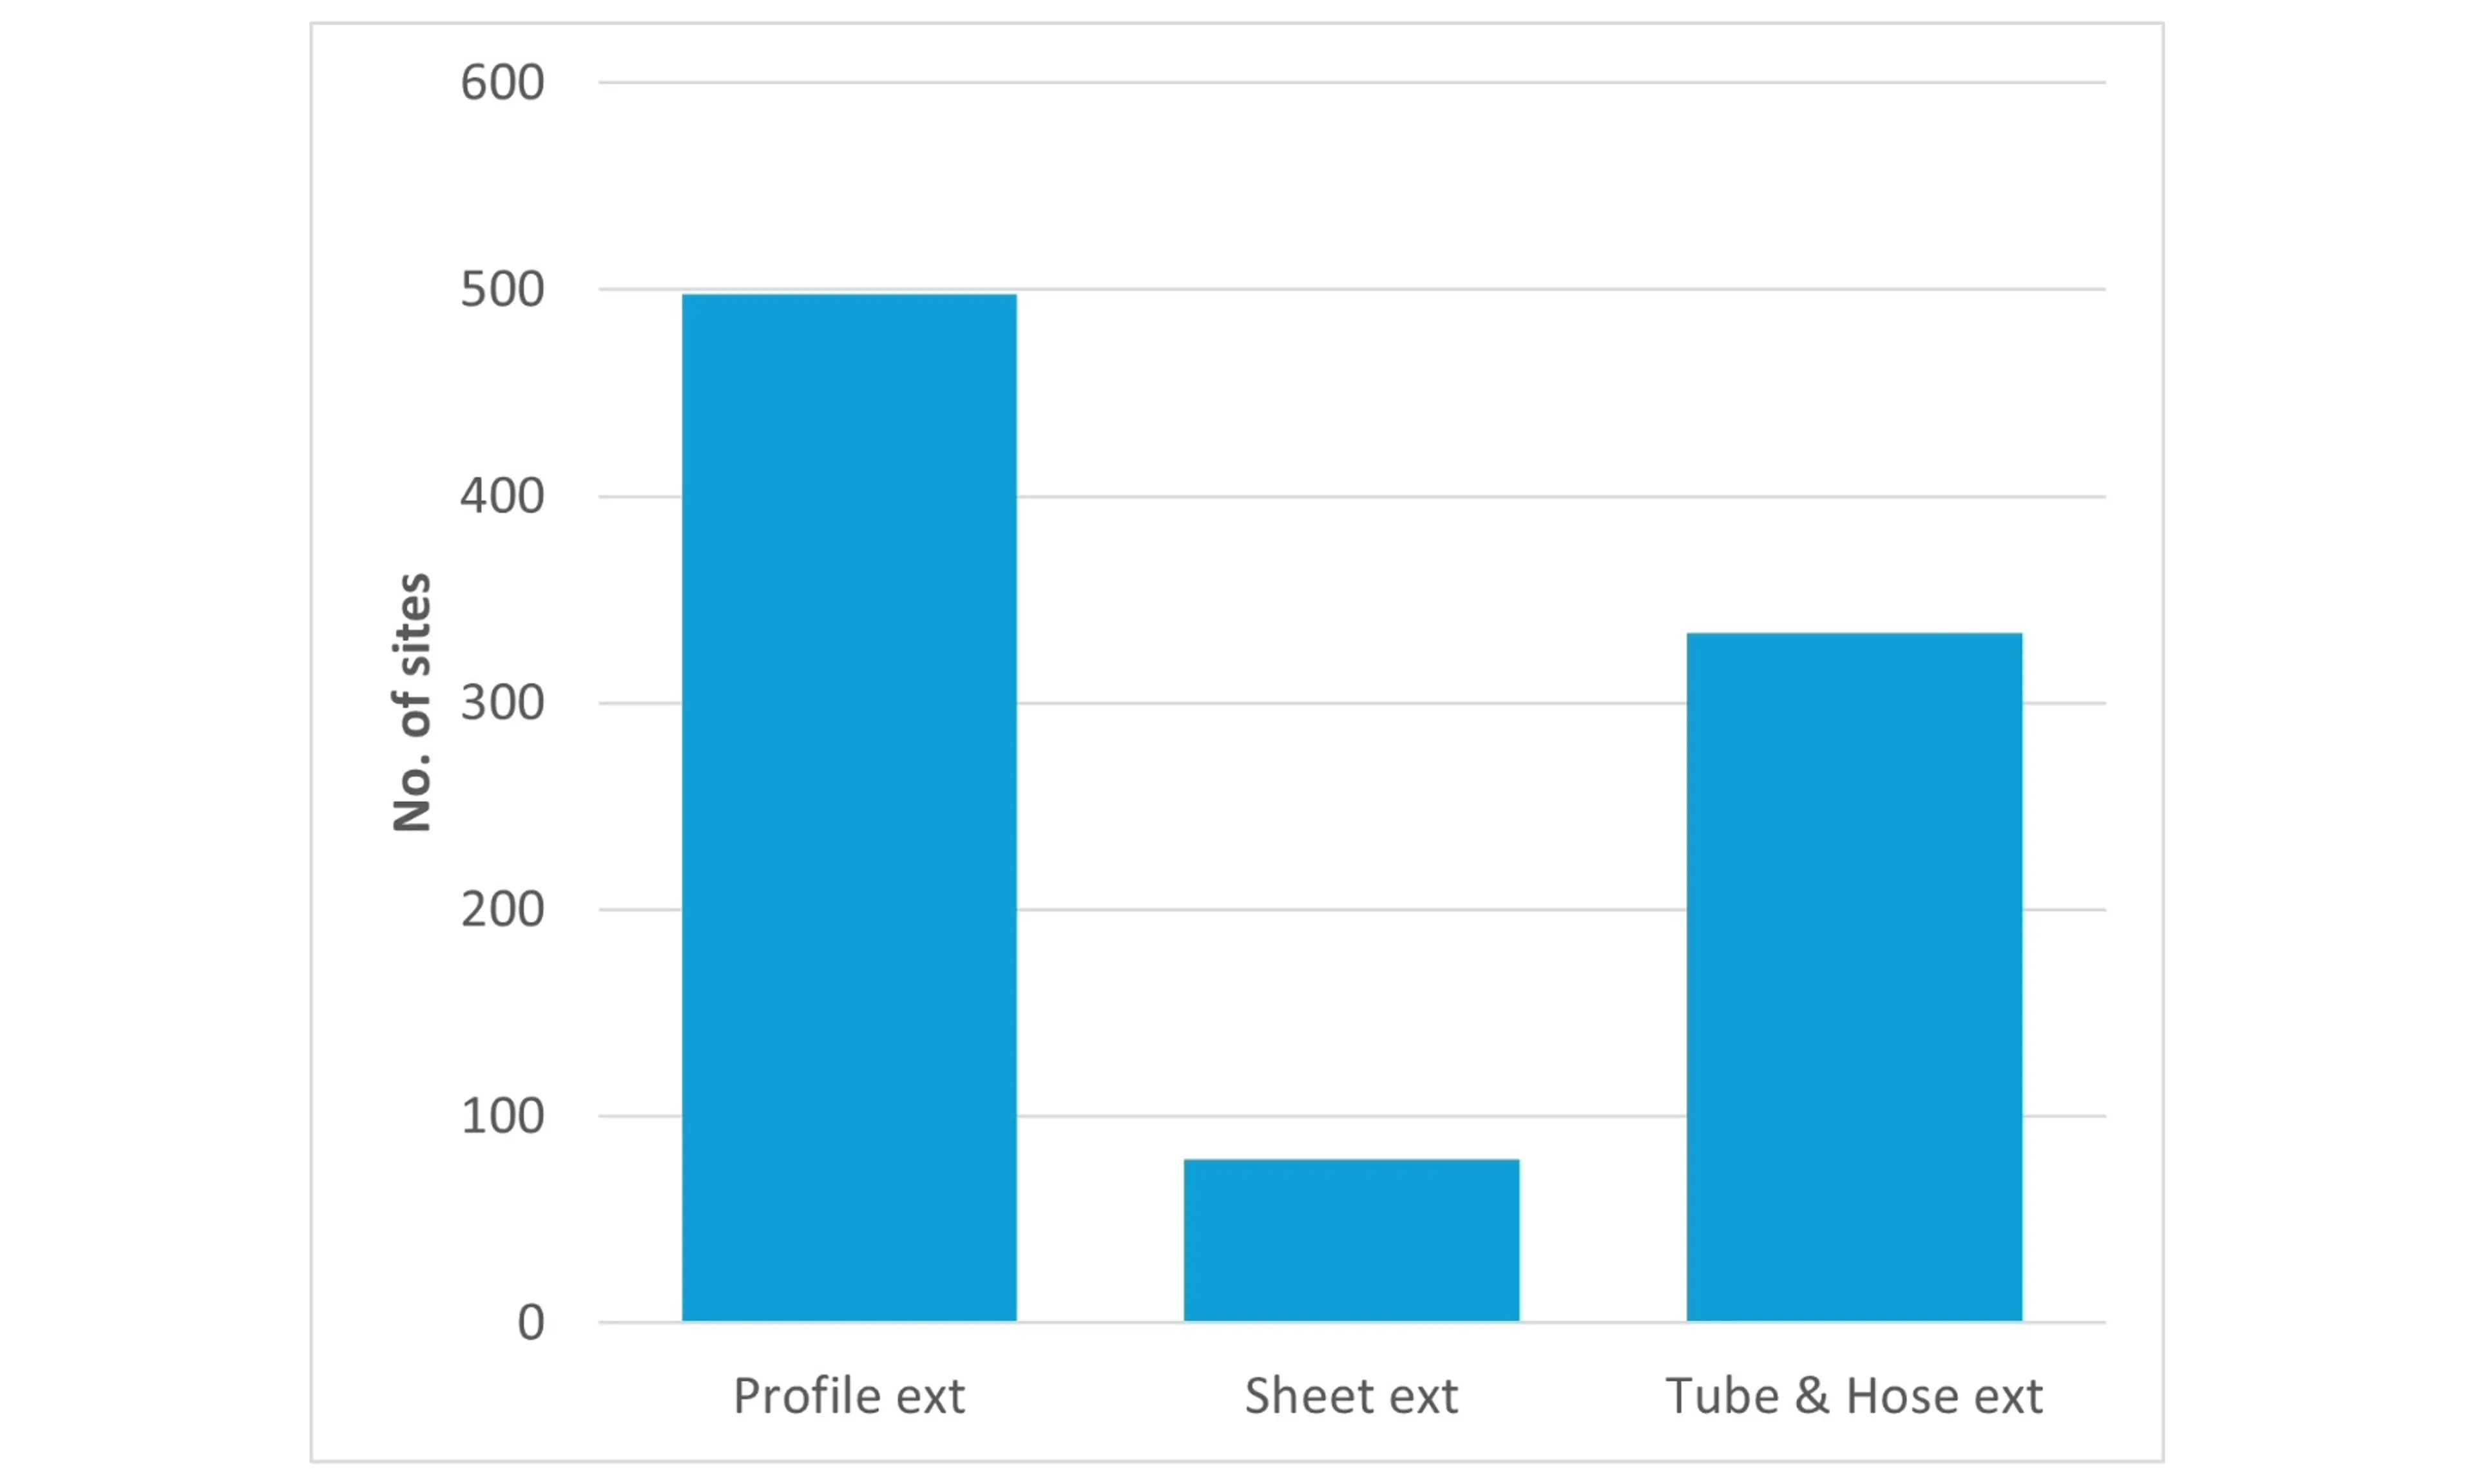Click the 500 y-axis tick label
This screenshot has width=2474, height=1484.
(x=502, y=289)
